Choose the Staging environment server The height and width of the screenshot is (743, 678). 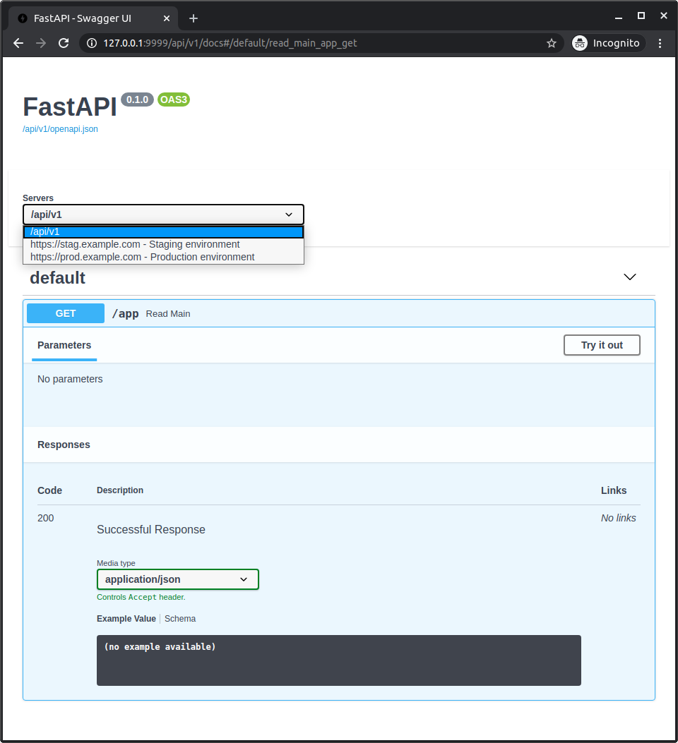pyautogui.click(x=135, y=245)
